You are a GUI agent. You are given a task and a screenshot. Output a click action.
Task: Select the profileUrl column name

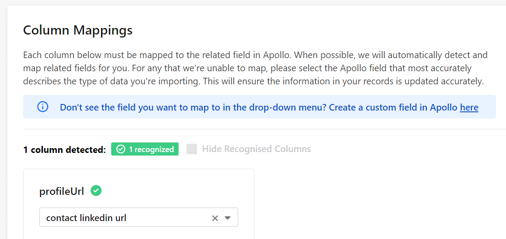click(x=62, y=191)
